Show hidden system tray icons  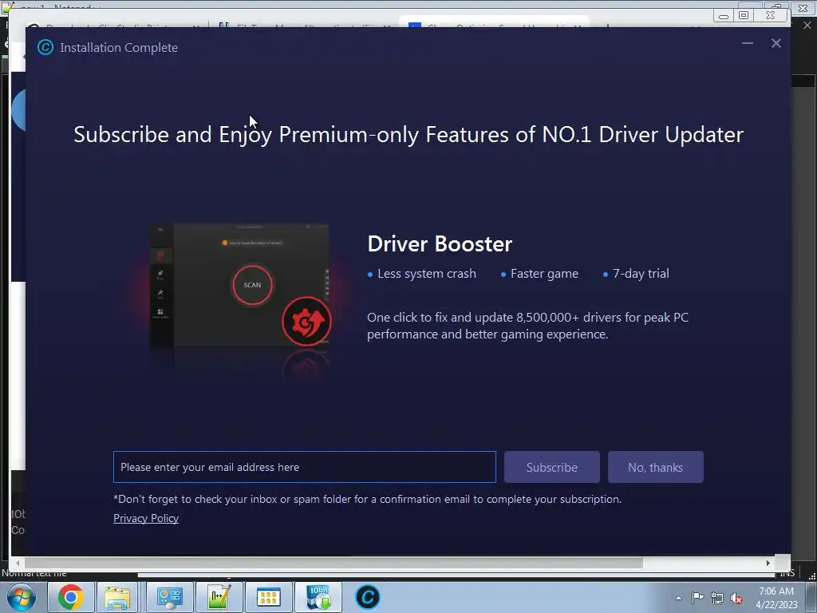point(678,598)
